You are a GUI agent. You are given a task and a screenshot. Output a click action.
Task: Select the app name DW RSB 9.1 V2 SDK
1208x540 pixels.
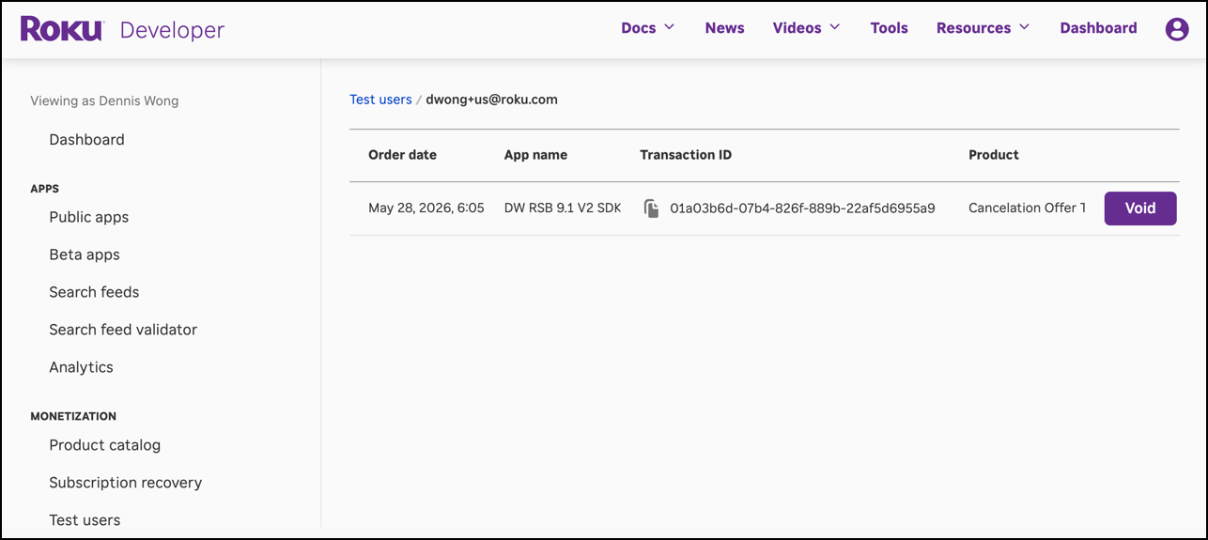tap(563, 208)
